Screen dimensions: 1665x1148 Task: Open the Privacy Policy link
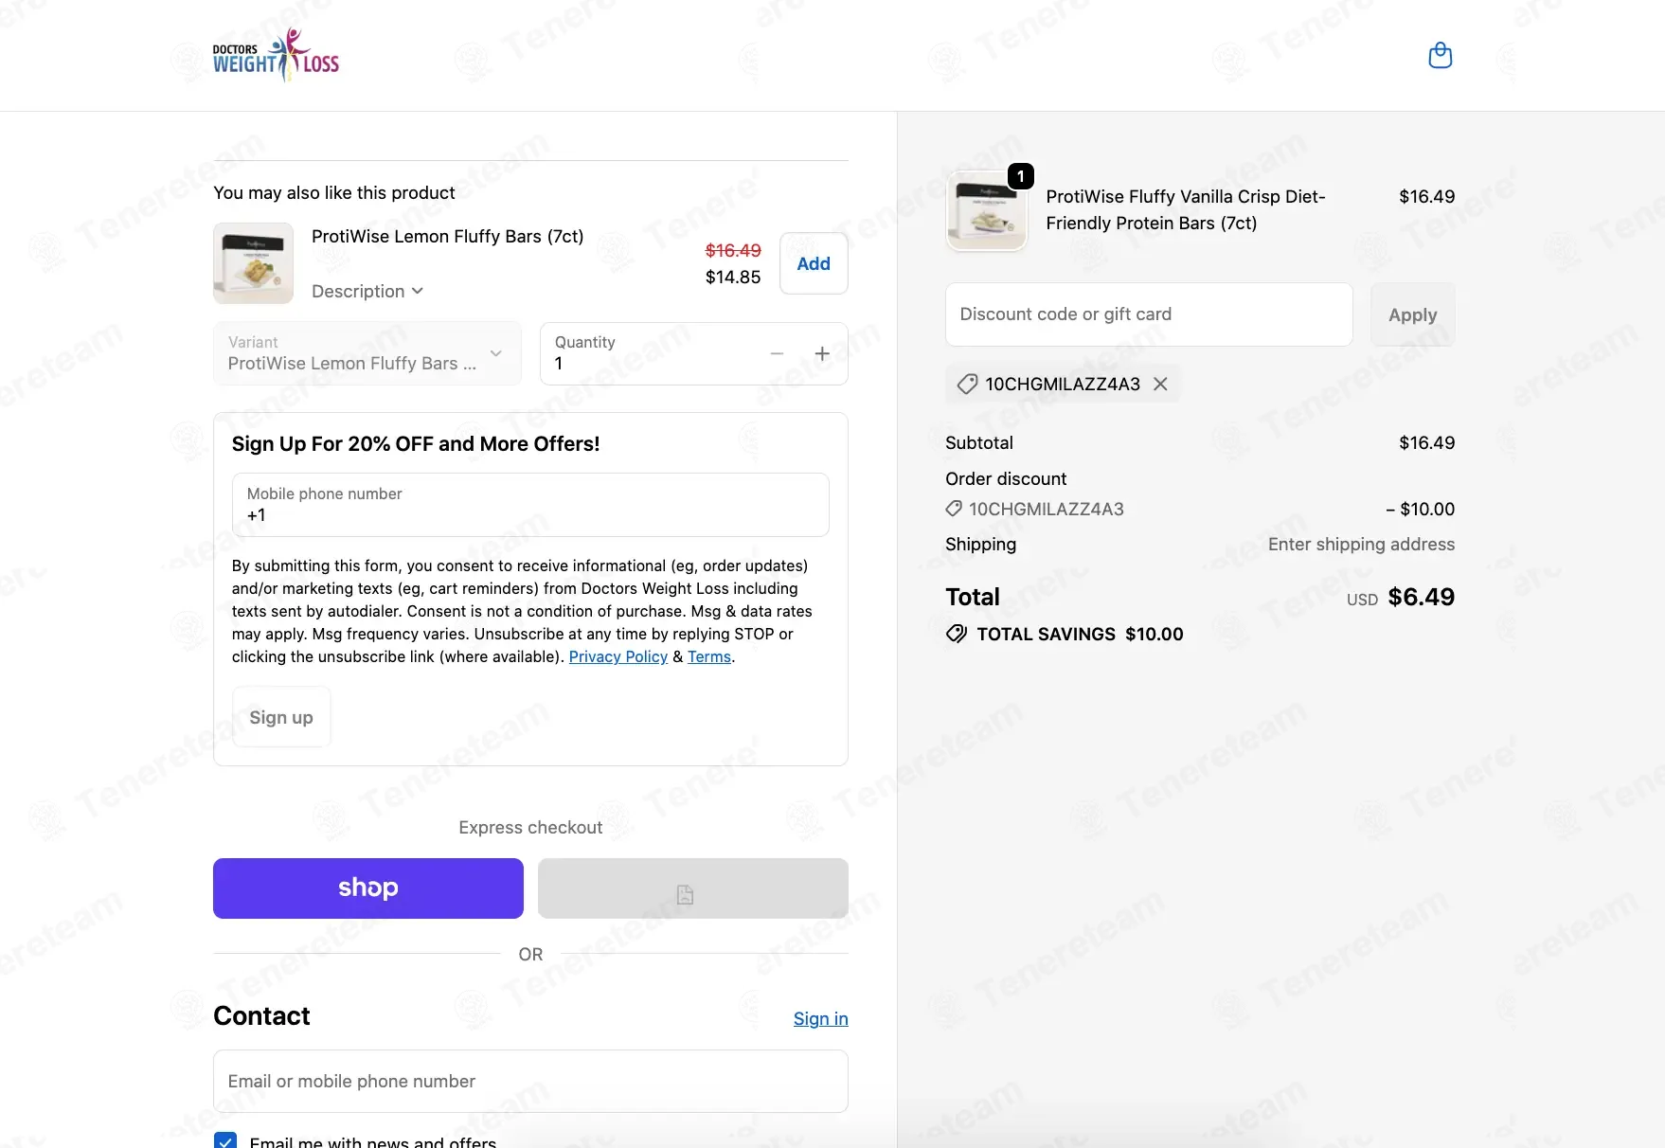tap(618, 656)
